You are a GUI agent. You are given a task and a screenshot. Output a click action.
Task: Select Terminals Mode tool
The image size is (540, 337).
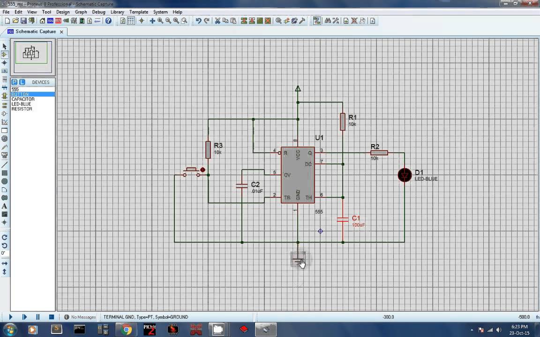point(5,105)
